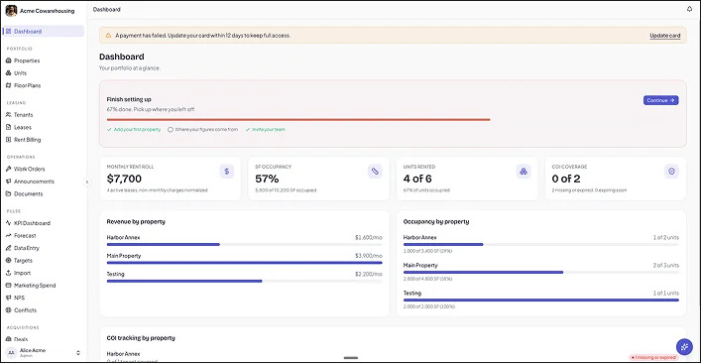Click the Properties building icon in sidebar
This screenshot has width=701, height=364.
(x=8, y=61)
